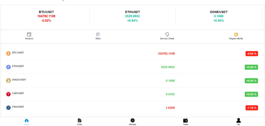Select DOGE/USDT title in top ticker
The height and width of the screenshot is (126, 265).
pyautogui.click(x=219, y=12)
